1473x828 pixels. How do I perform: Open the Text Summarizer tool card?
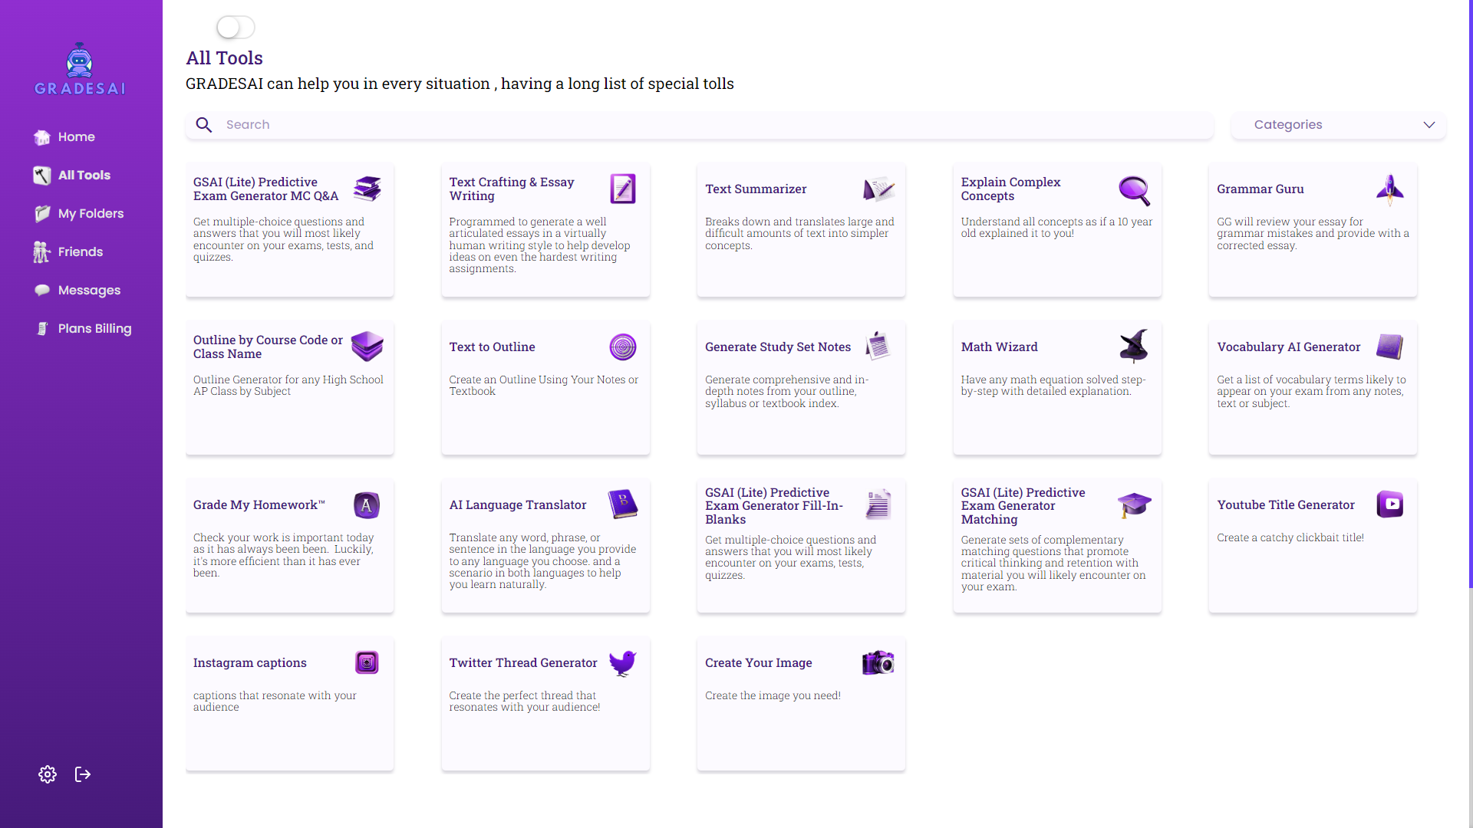click(x=800, y=230)
